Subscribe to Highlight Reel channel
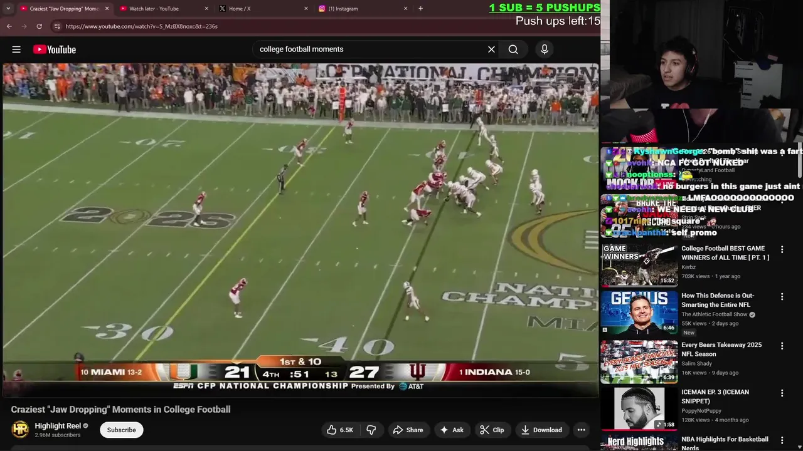Image resolution: width=803 pixels, height=451 pixels. tap(121, 430)
